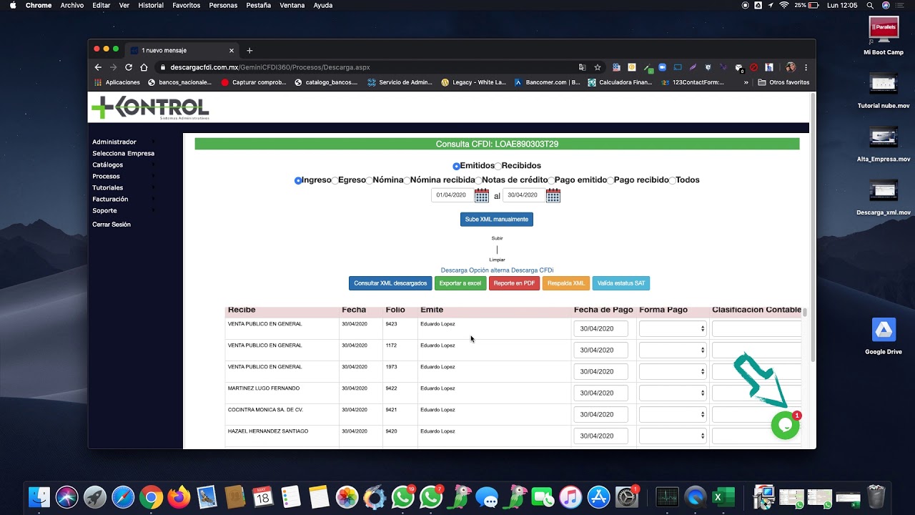This screenshot has height=515, width=915.
Task: Click the start date field 01/04/2020
Action: coord(452,195)
